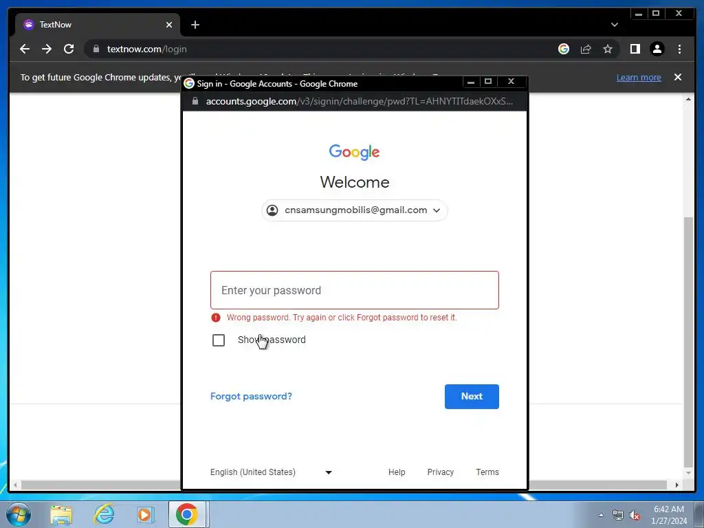Image resolution: width=704 pixels, height=528 pixels.
Task: Open Chrome side panel button
Action: click(635, 49)
